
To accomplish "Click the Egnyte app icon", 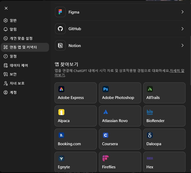I will (x=61, y=158).
